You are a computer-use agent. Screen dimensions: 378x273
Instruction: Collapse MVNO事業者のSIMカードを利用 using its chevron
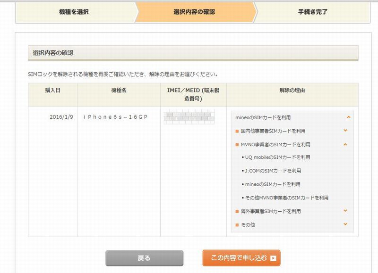[x=345, y=144]
